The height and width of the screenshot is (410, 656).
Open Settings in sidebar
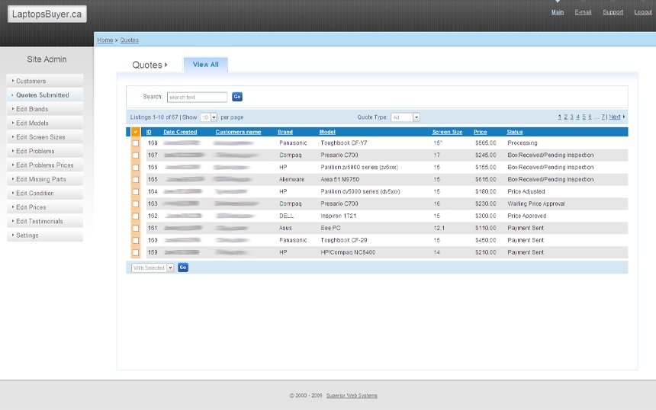coord(45,235)
